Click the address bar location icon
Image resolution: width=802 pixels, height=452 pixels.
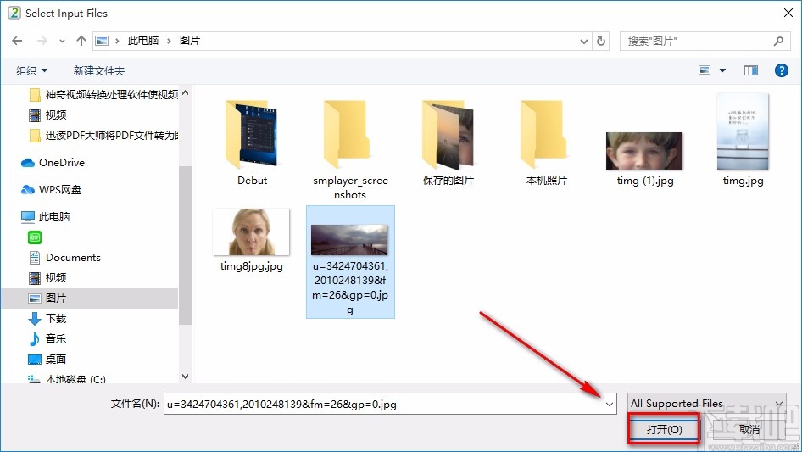pyautogui.click(x=103, y=41)
